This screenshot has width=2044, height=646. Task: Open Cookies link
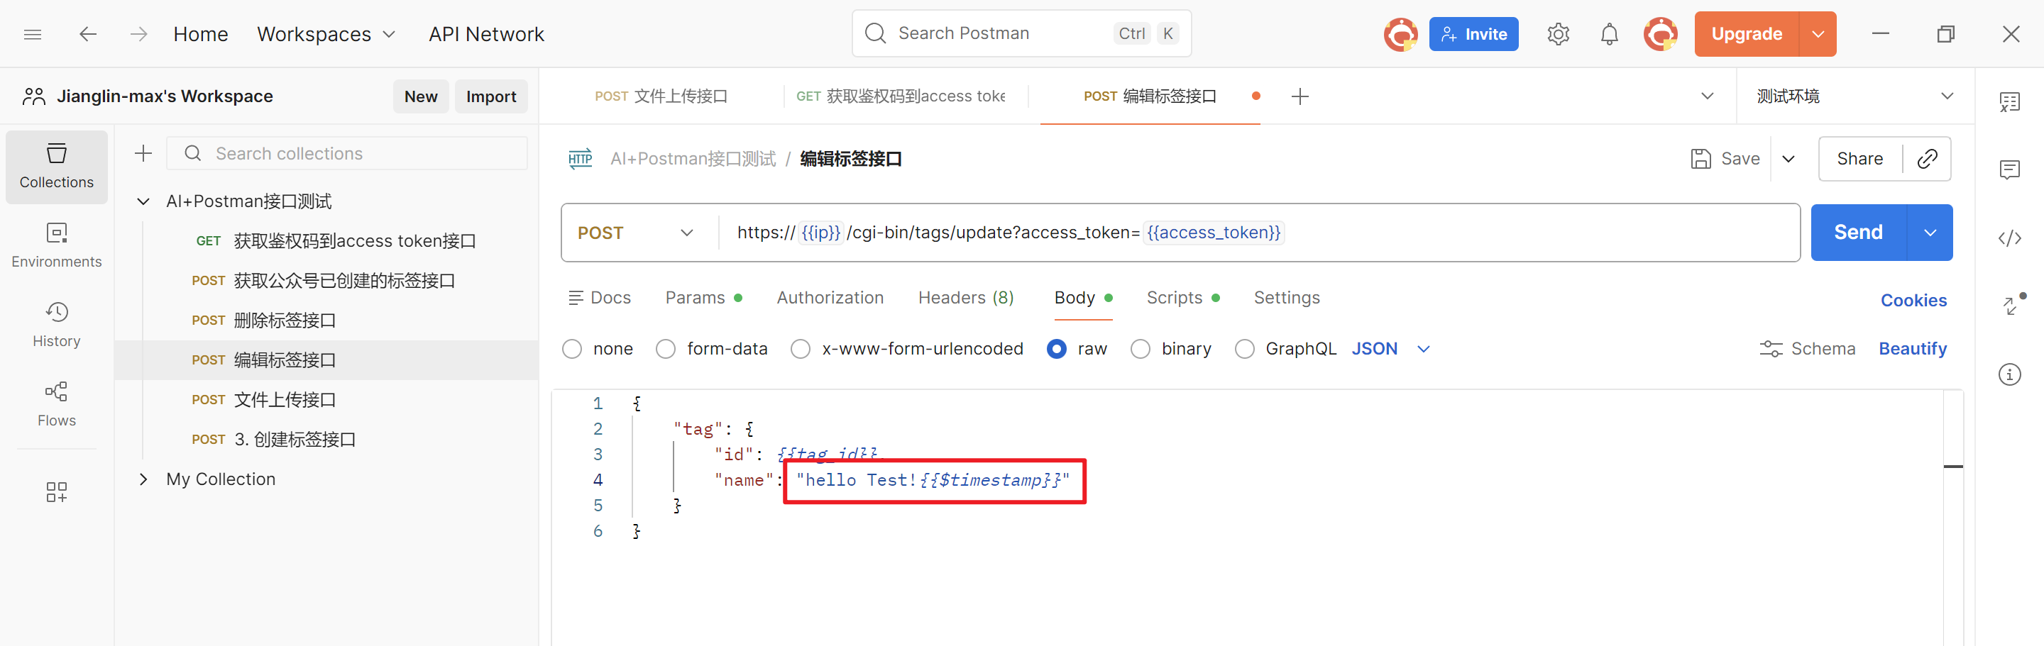tap(1913, 301)
